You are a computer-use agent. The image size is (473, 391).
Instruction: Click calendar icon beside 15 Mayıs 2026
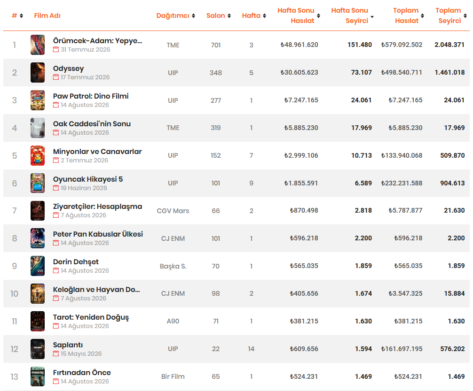pos(56,353)
